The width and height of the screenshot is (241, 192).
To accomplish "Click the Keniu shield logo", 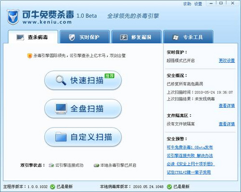I will 13,17.
